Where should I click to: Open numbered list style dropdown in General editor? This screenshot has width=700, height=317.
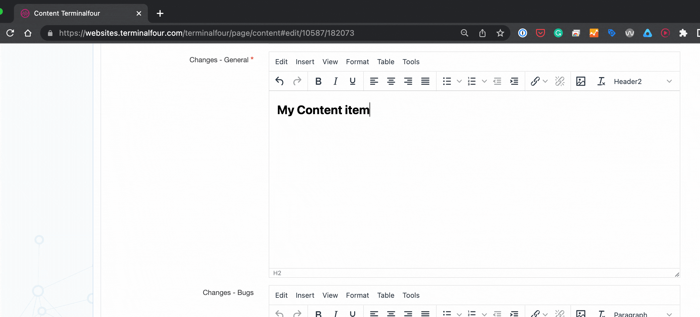point(484,81)
